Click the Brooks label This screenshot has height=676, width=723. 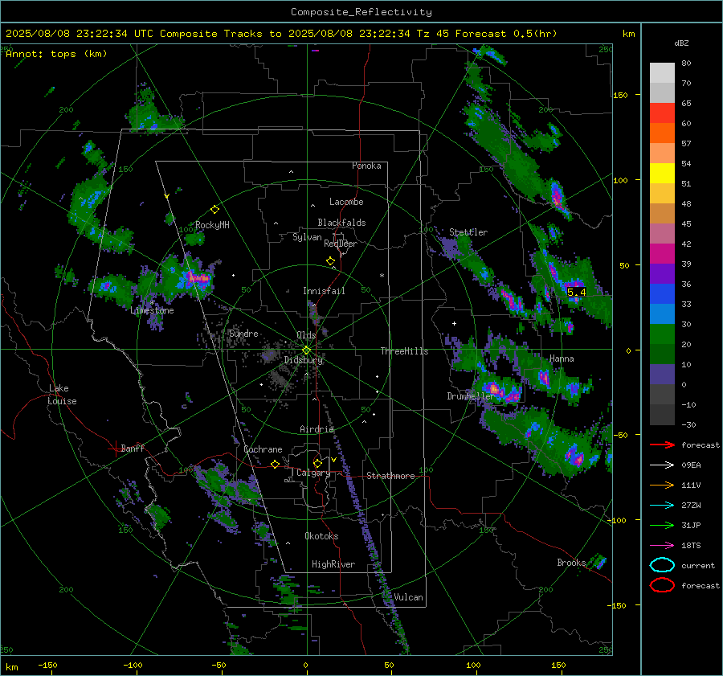[571, 563]
